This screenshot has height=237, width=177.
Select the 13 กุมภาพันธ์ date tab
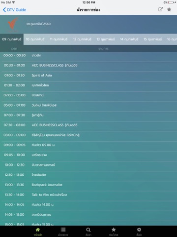point(106,39)
